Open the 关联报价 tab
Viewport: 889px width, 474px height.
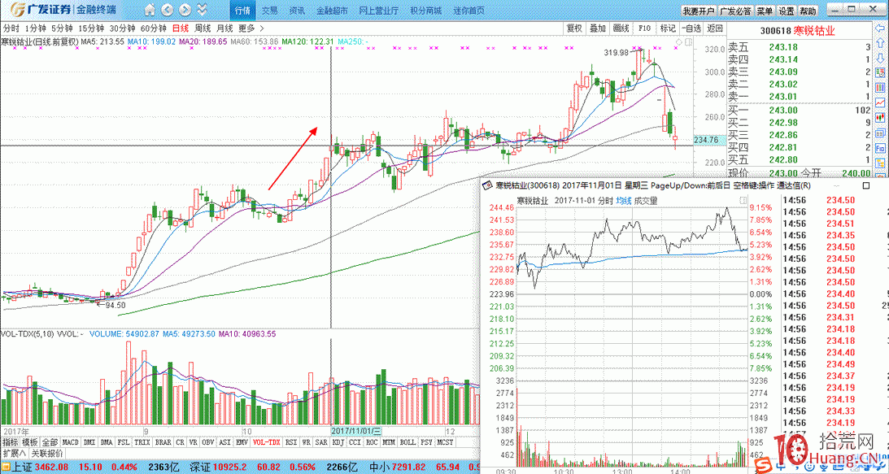[x=47, y=453]
